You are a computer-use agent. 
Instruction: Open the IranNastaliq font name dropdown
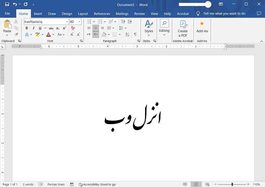tap(67, 22)
